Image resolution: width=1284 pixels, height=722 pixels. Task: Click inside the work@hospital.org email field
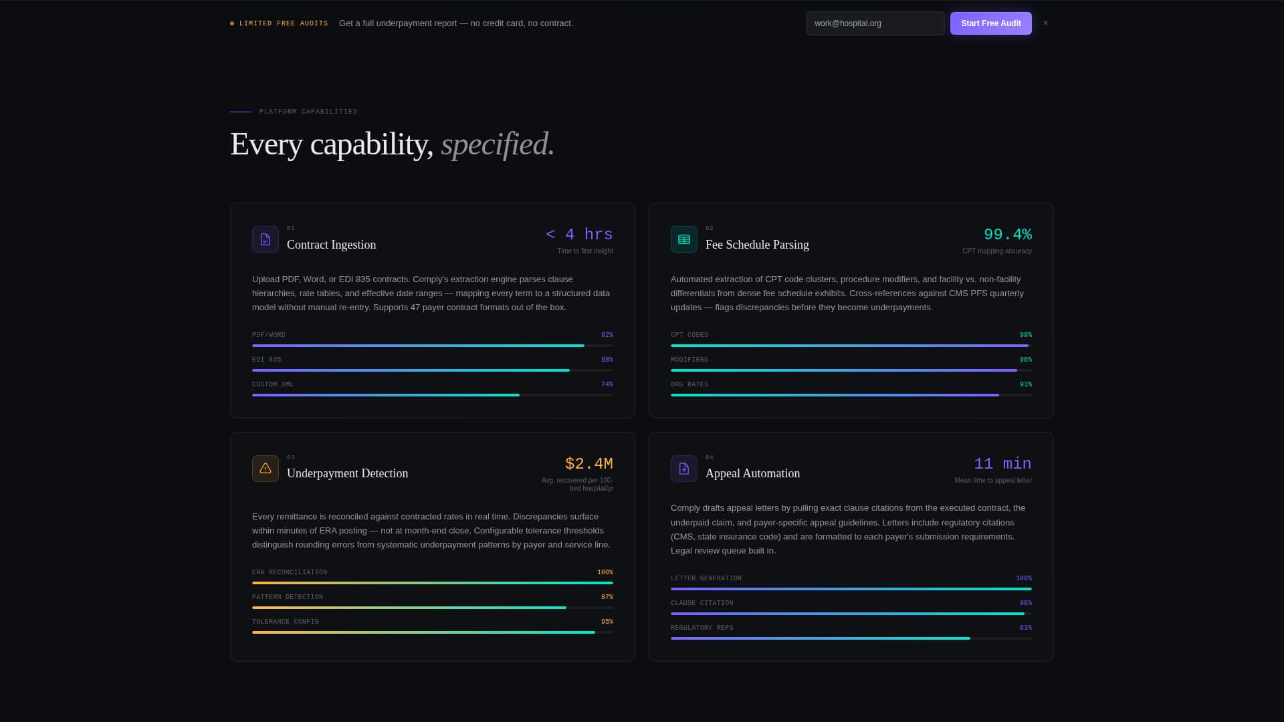875,23
